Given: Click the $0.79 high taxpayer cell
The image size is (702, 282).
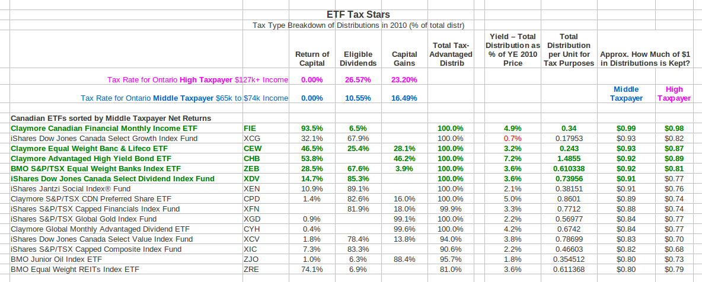Looking at the screenshot, I should click(x=674, y=269).
